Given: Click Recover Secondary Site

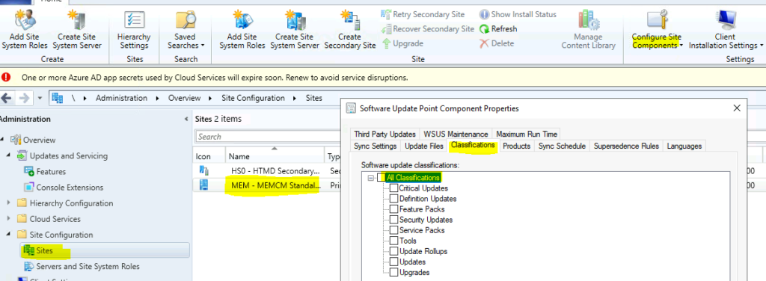Looking at the screenshot, I should coord(427,29).
